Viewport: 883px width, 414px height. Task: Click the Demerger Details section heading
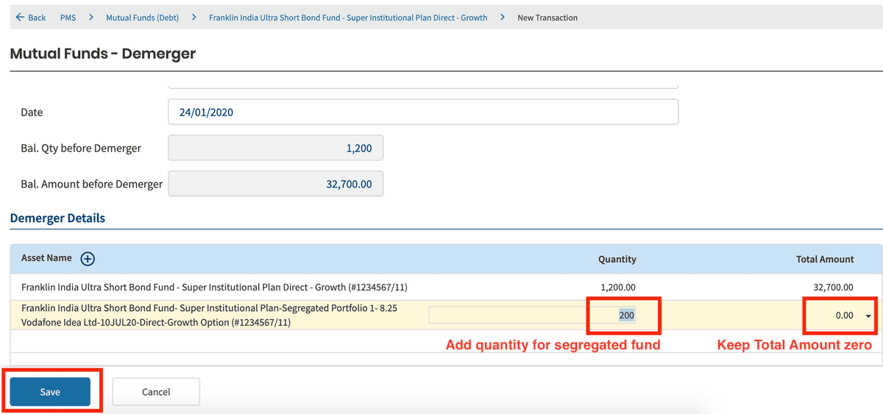57,218
